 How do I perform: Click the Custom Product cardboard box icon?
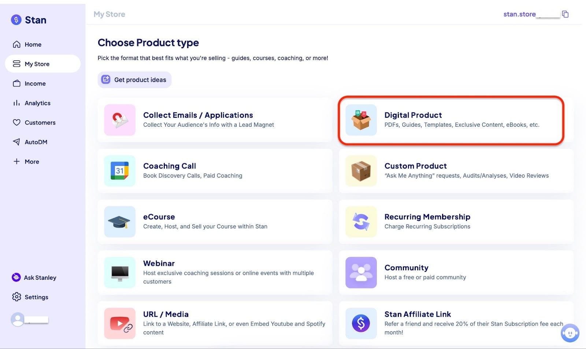pyautogui.click(x=361, y=171)
